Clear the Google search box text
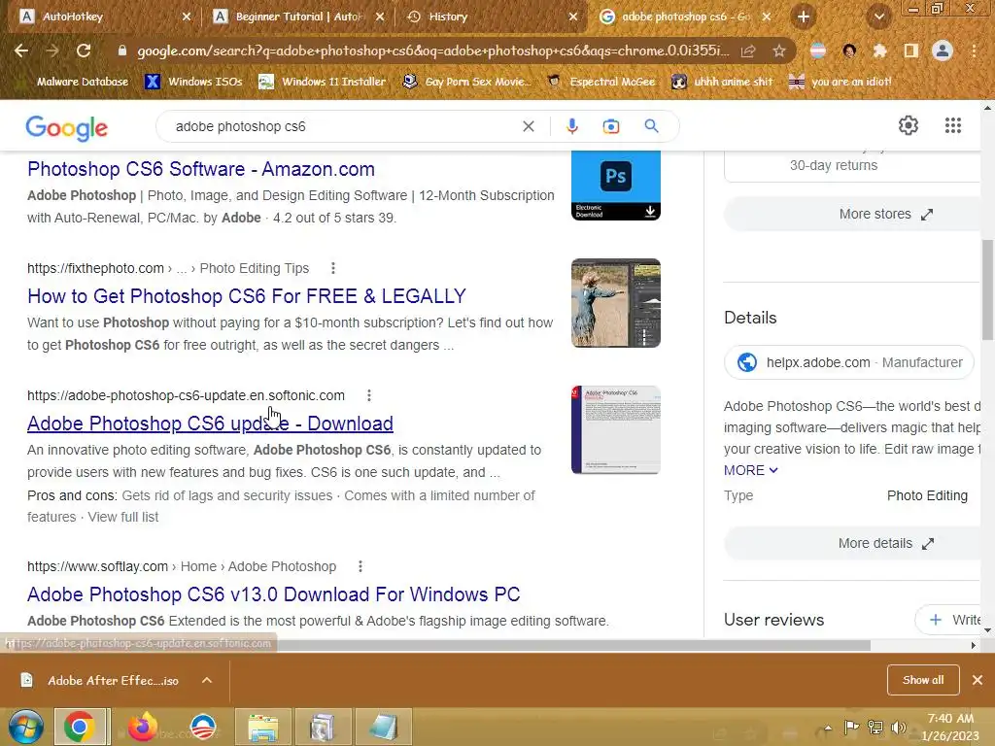995x746 pixels. tap(528, 126)
